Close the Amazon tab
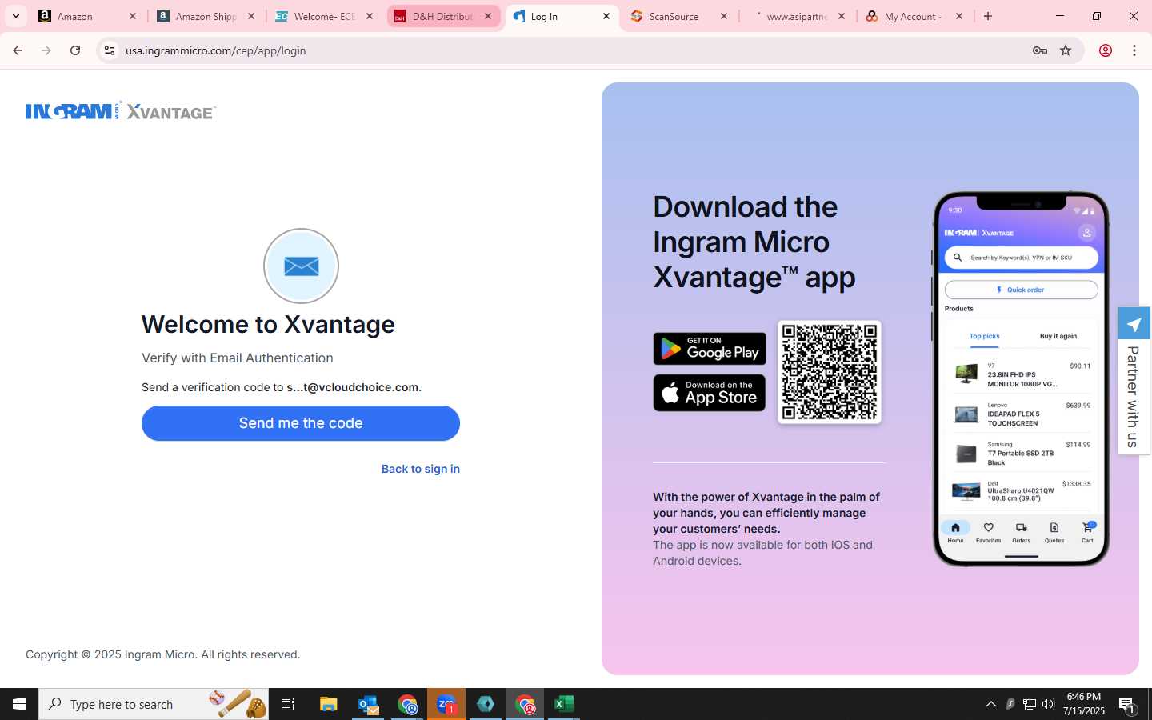Viewport: 1152px width, 720px height. tap(133, 16)
